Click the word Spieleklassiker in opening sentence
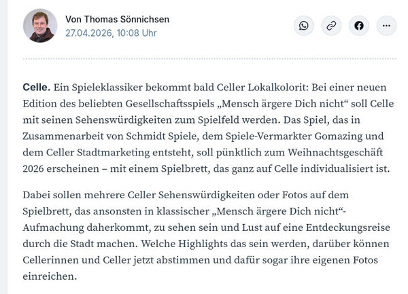 click(107, 88)
